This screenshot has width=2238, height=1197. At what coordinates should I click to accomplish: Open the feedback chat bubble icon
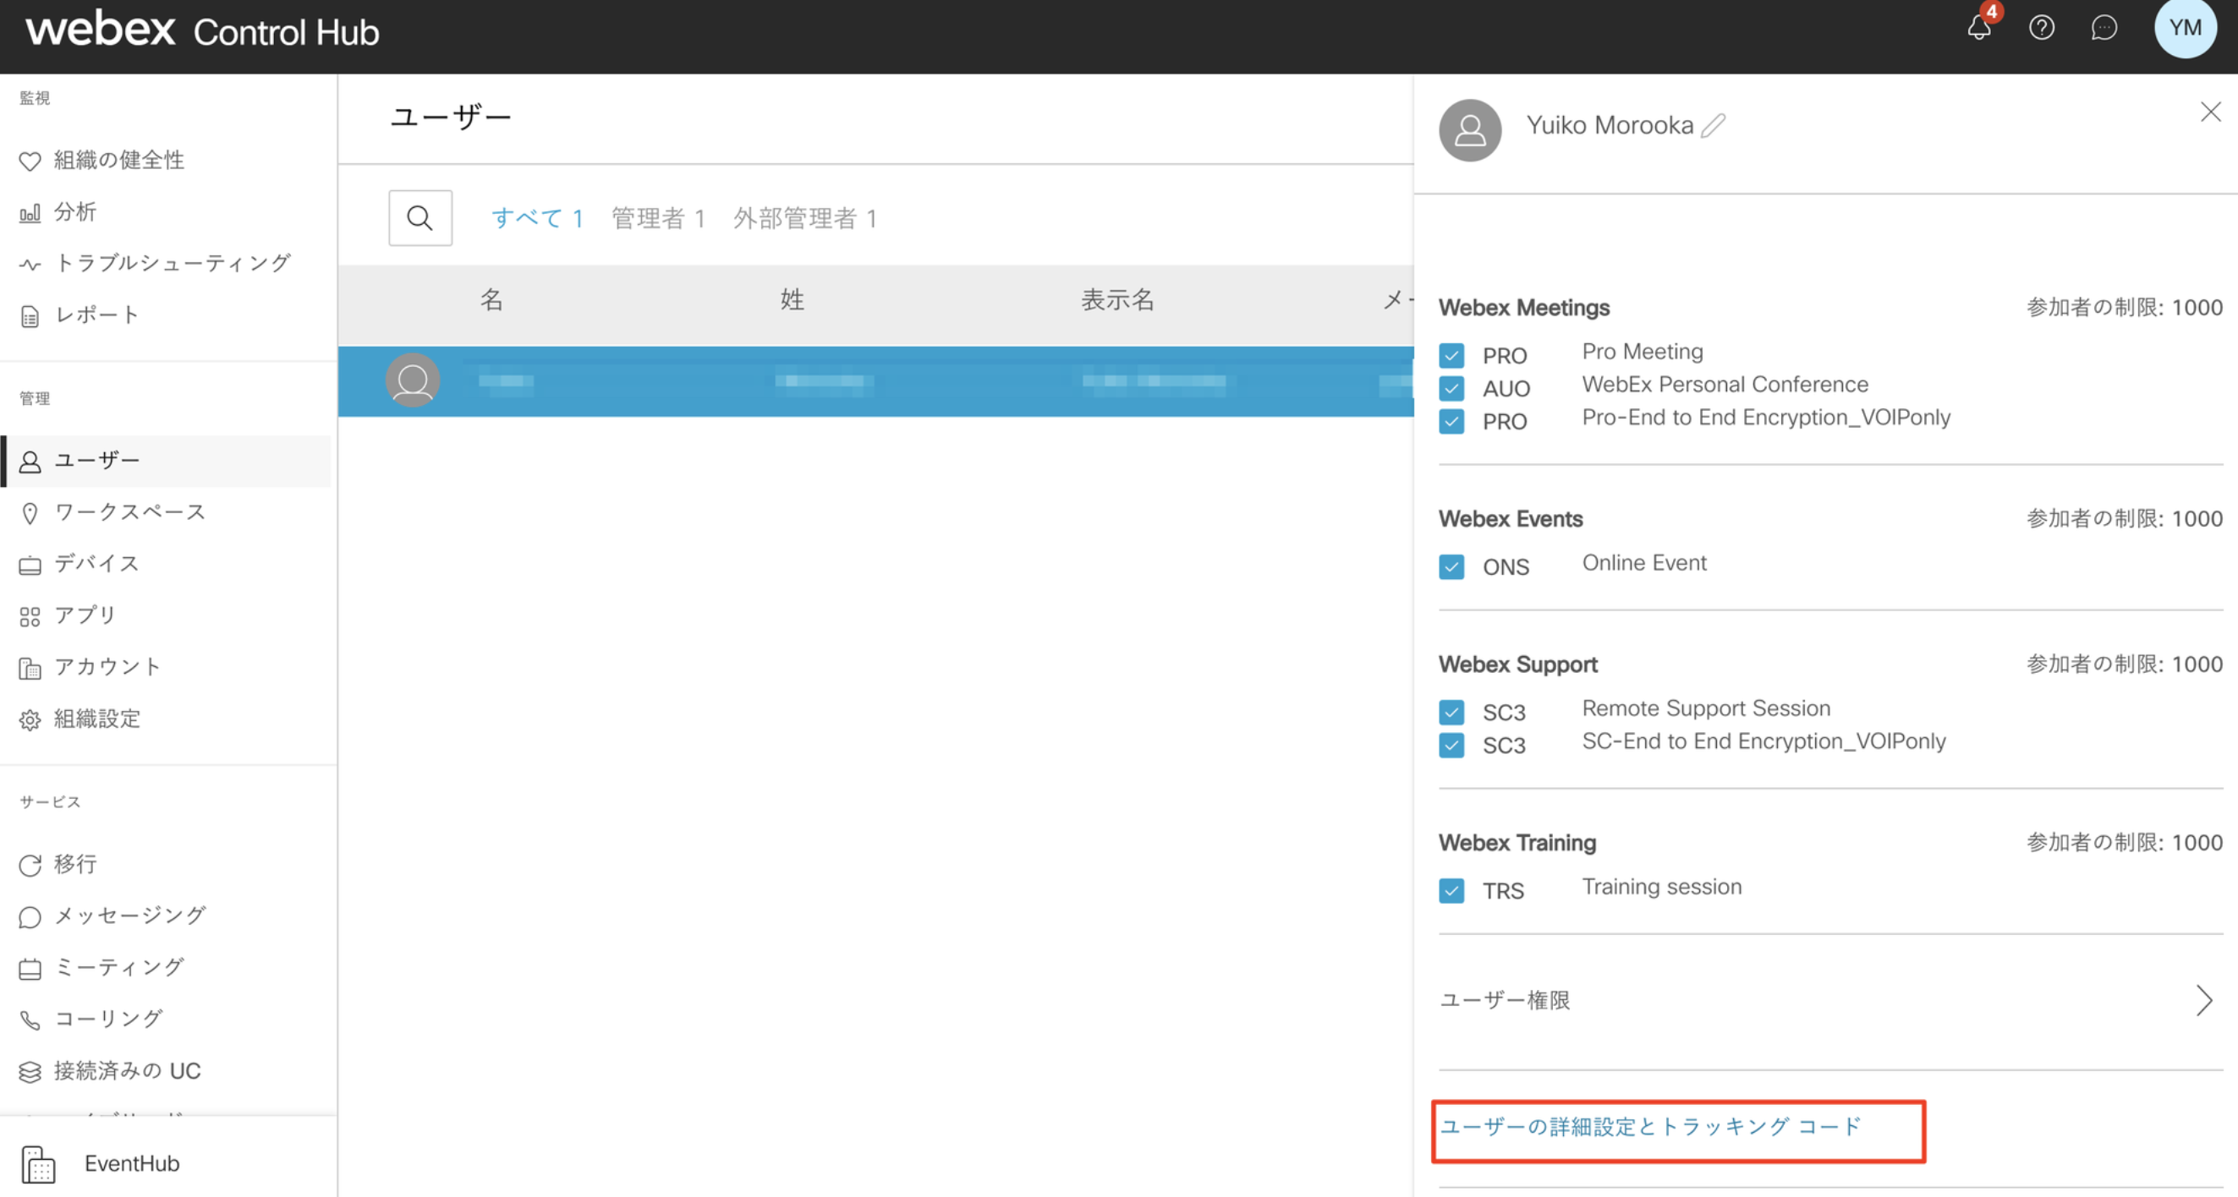(2104, 28)
